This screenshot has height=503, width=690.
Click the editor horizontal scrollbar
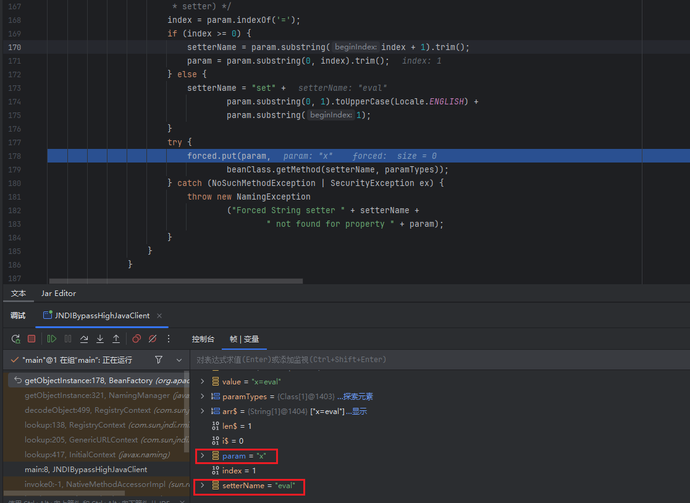[x=176, y=281]
